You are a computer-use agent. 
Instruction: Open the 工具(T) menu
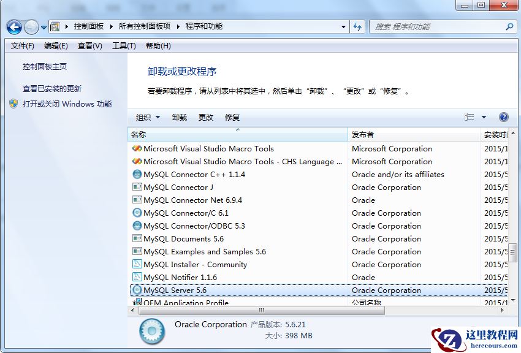(124, 46)
